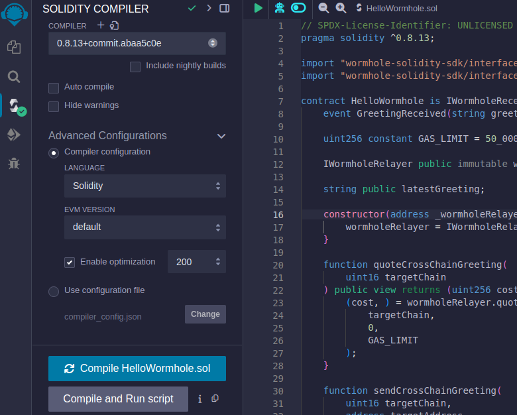
Task: Click 'contract HelloWormhole is' declaration
Action: (x=371, y=101)
